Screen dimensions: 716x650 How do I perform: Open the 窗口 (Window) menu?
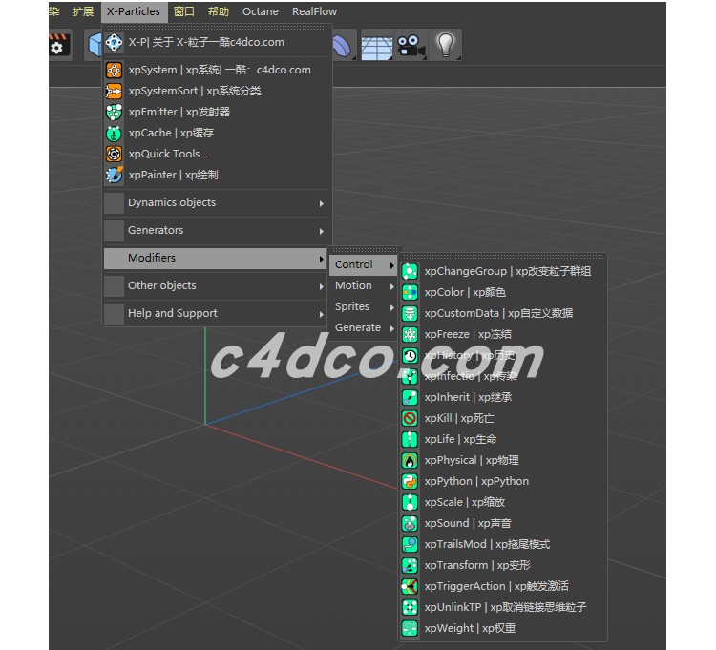tap(184, 11)
